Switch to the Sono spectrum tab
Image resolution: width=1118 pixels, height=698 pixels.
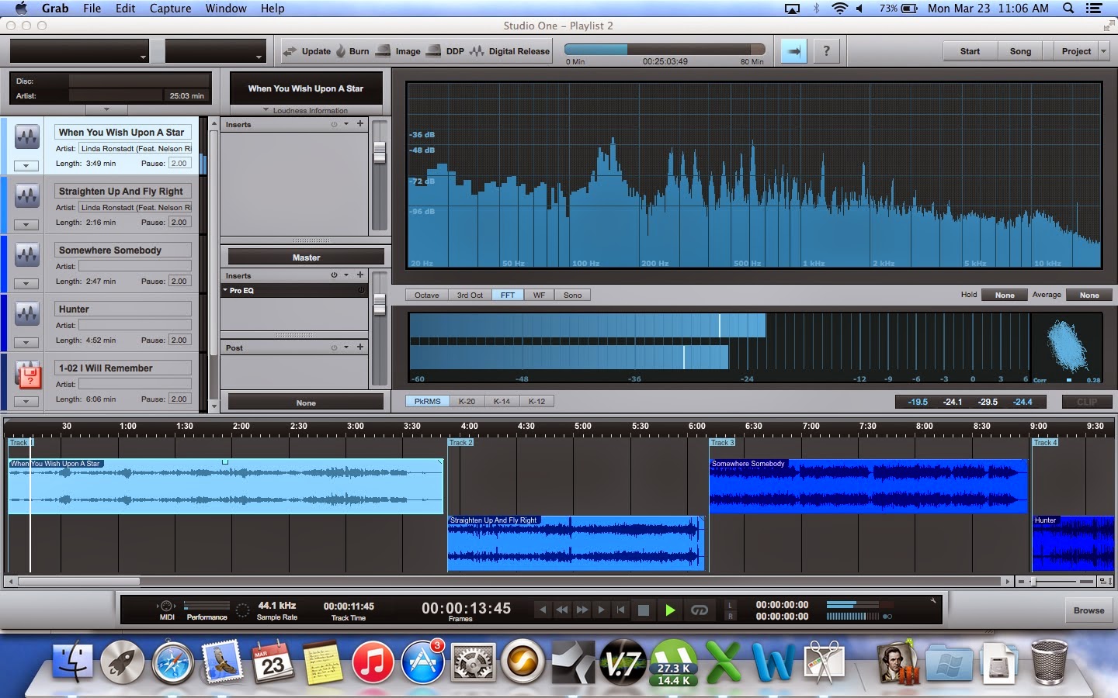(x=572, y=295)
